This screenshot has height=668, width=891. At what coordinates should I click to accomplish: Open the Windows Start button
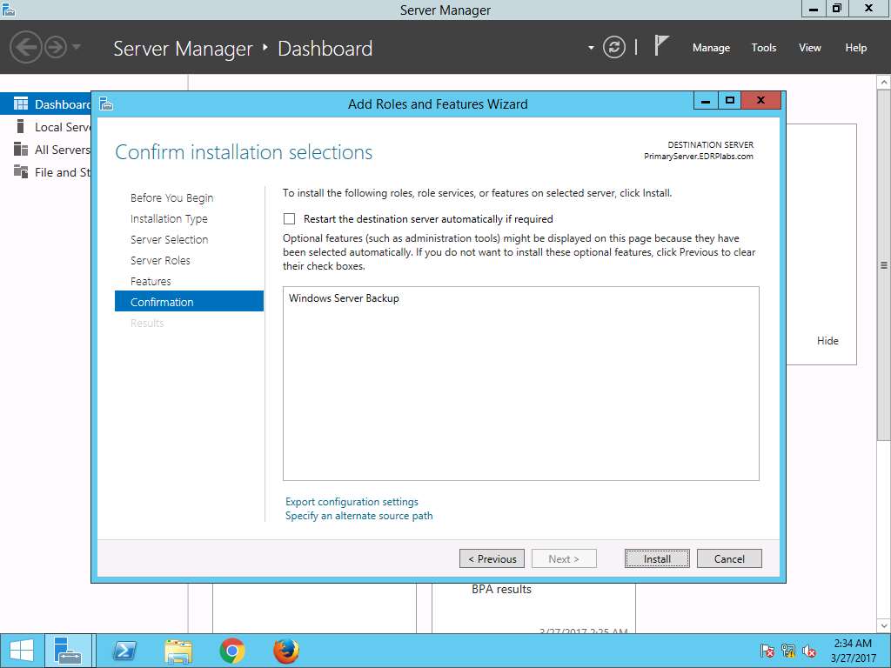click(x=22, y=651)
